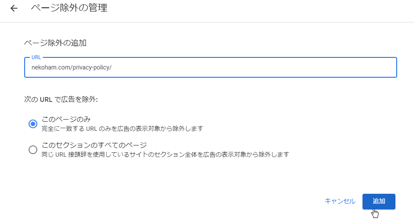Click the 次の URL で広告を除外 label
This screenshot has height=224, width=414.
pyautogui.click(x=61, y=99)
